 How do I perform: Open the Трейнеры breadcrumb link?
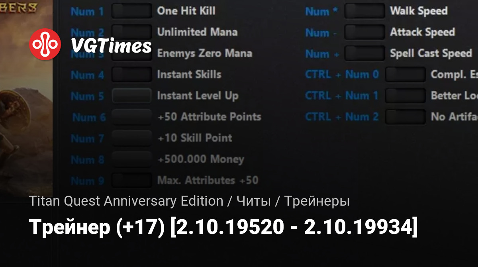[317, 202]
